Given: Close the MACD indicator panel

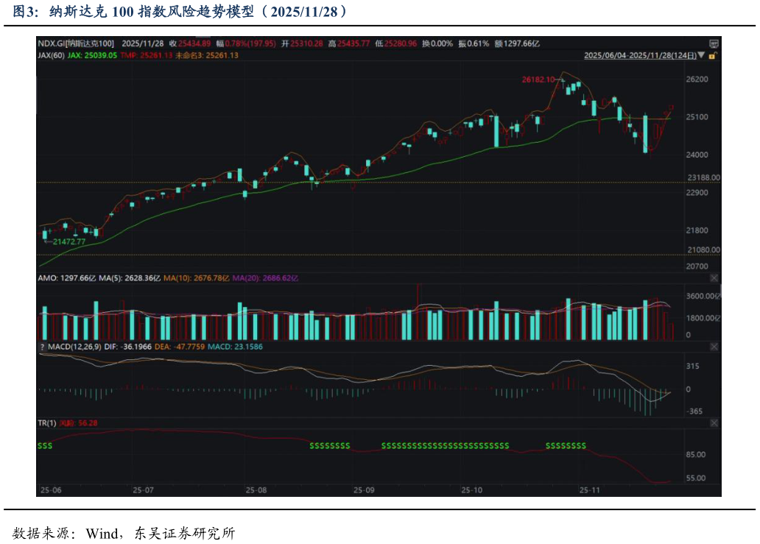Looking at the screenshot, I should pos(713,346).
